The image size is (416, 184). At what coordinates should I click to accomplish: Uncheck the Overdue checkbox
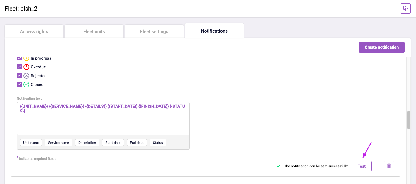click(19, 67)
